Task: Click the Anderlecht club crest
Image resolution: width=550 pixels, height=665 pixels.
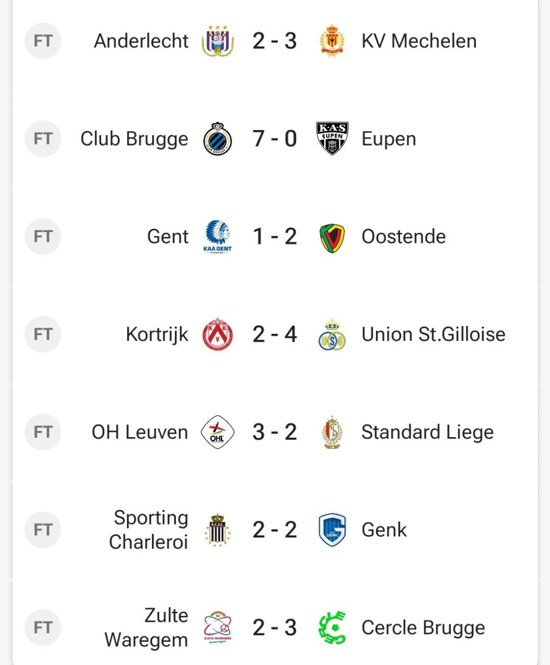Action: pyautogui.click(x=217, y=41)
